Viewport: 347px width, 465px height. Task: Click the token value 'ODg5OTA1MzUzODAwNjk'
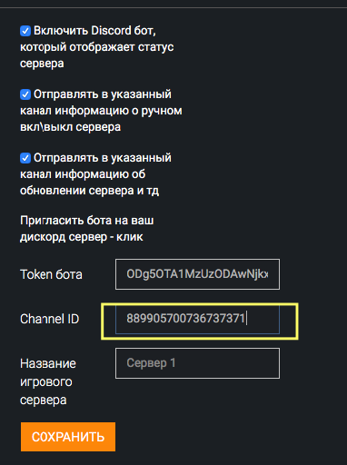(x=197, y=274)
